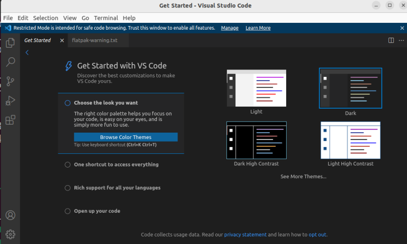Viewport: 407px width, 244px height.
Task: Click Manage link in Restricted Mode banner
Action: (229, 28)
